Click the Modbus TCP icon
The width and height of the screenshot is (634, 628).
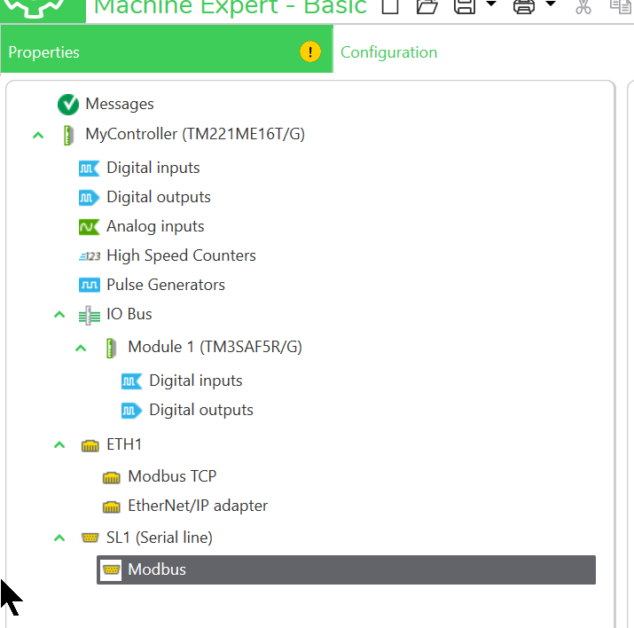click(111, 477)
